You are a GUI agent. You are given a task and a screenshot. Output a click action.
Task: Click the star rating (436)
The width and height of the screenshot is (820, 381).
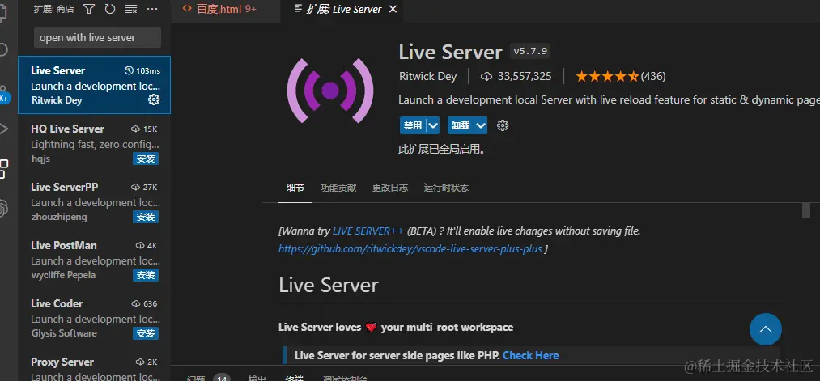621,76
